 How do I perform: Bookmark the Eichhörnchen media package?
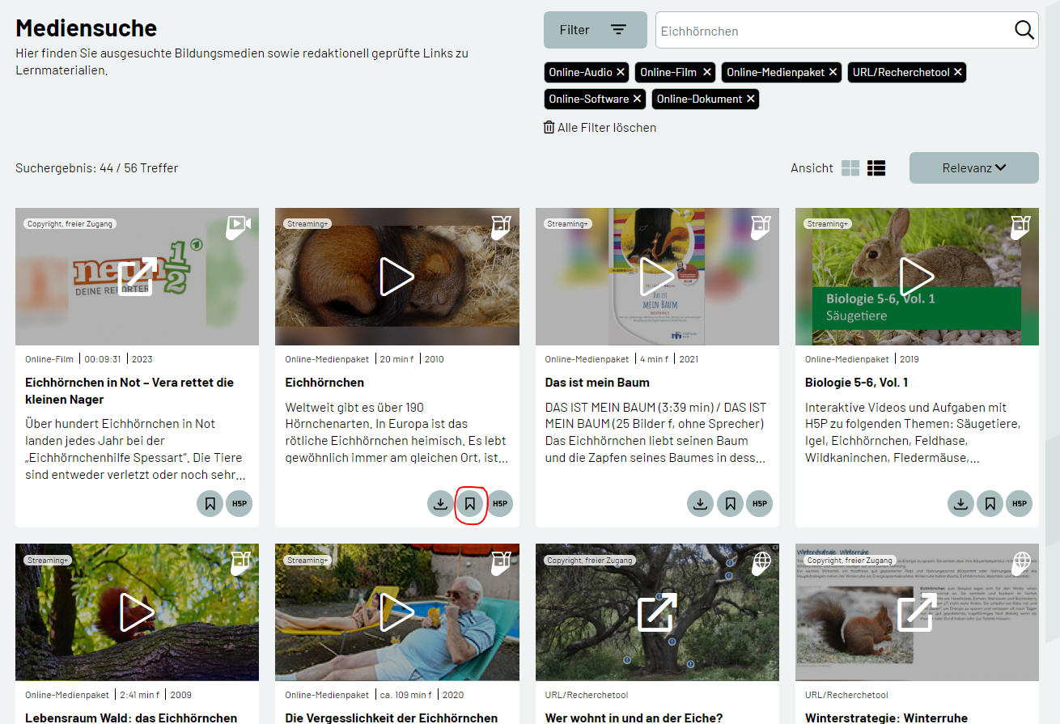tap(470, 503)
